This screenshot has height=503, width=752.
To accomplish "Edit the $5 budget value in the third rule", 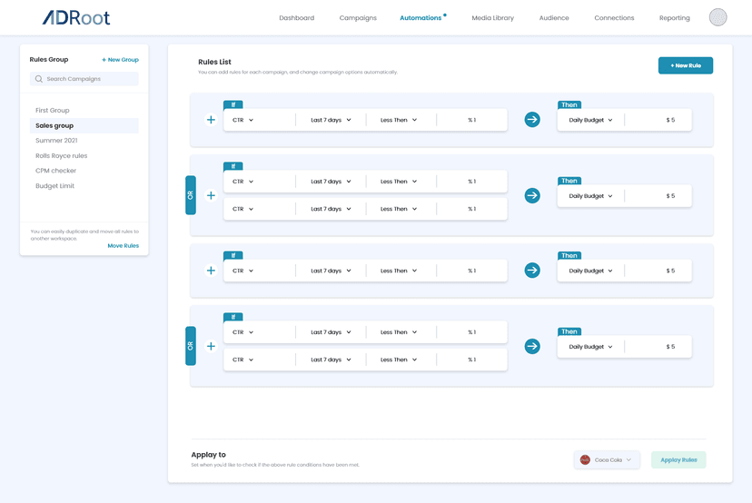I will pos(670,271).
